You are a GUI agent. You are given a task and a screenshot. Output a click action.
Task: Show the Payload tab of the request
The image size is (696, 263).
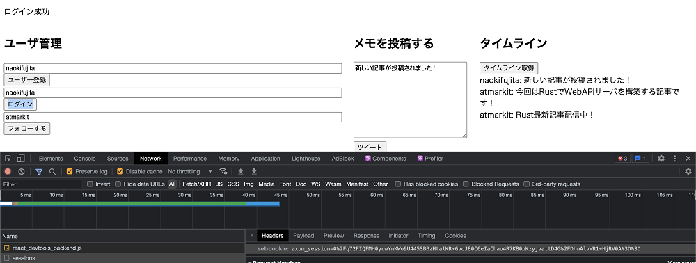click(x=303, y=235)
